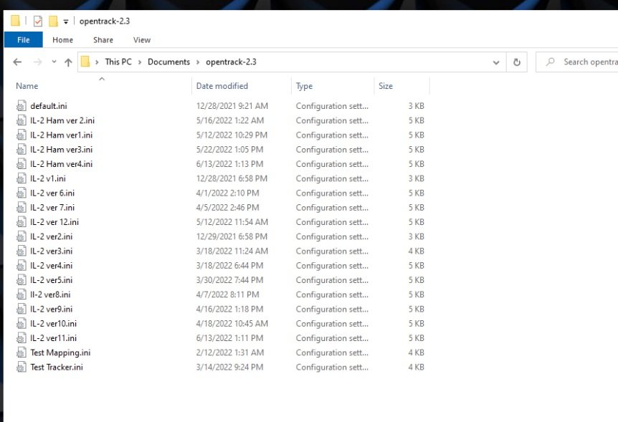Select IL-2 ver10.ini file icon
This screenshot has height=422, width=618.
22,324
